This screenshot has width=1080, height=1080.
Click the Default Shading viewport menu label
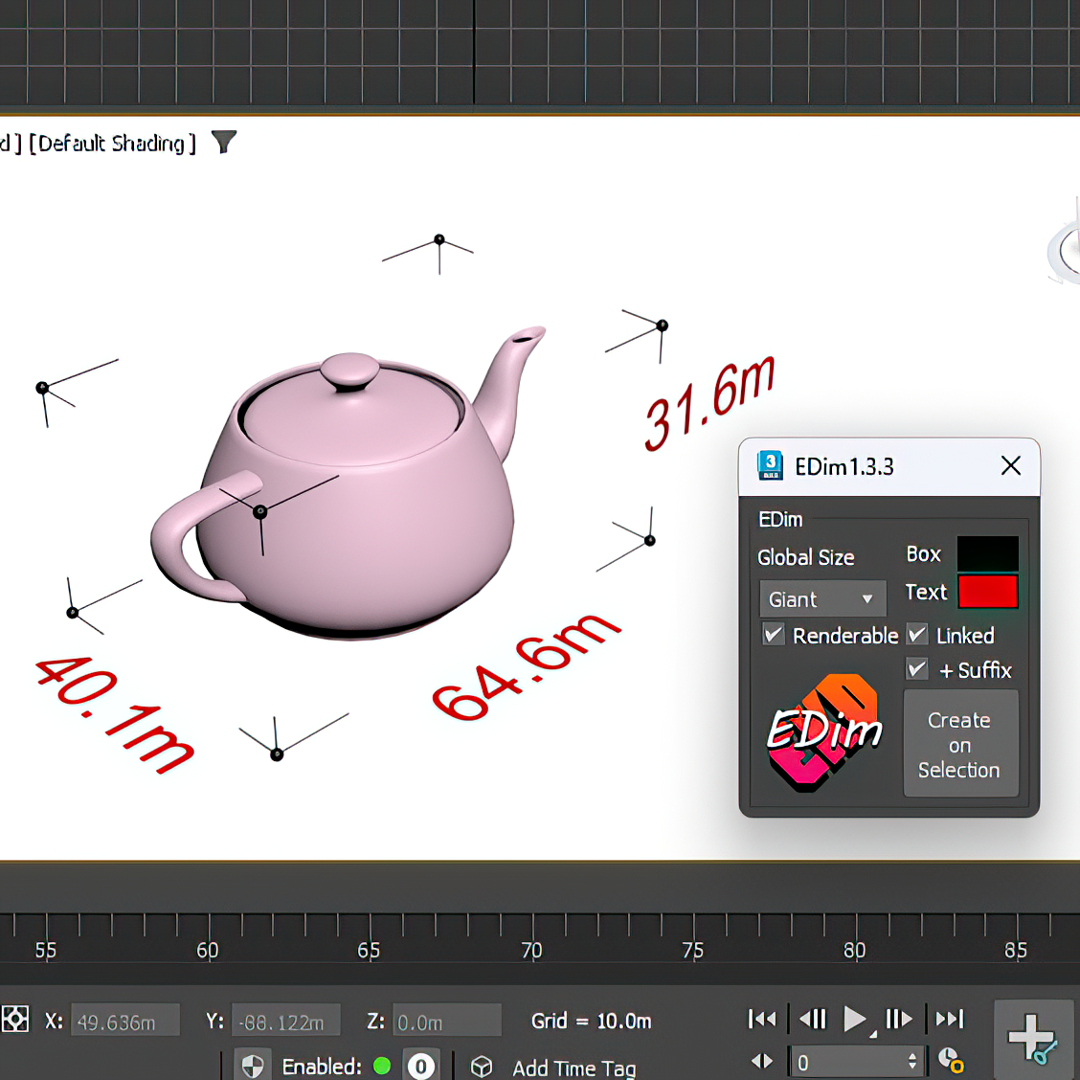[x=113, y=144]
